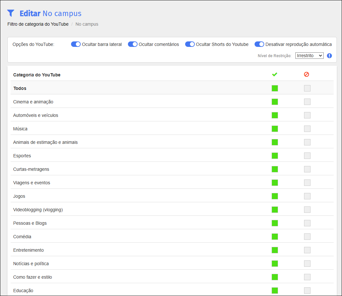The image size is (342, 296).
Task: Check allow box for Pessoas e Blogs
Action: (275, 223)
